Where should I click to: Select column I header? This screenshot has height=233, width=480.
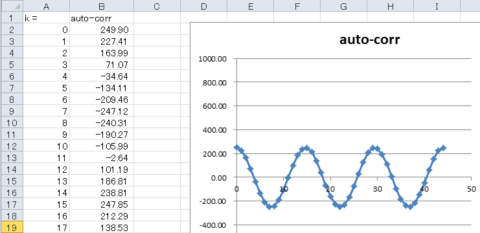(437, 6)
